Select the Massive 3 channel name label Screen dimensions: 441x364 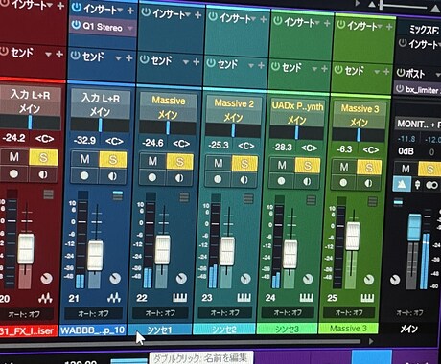click(348, 329)
